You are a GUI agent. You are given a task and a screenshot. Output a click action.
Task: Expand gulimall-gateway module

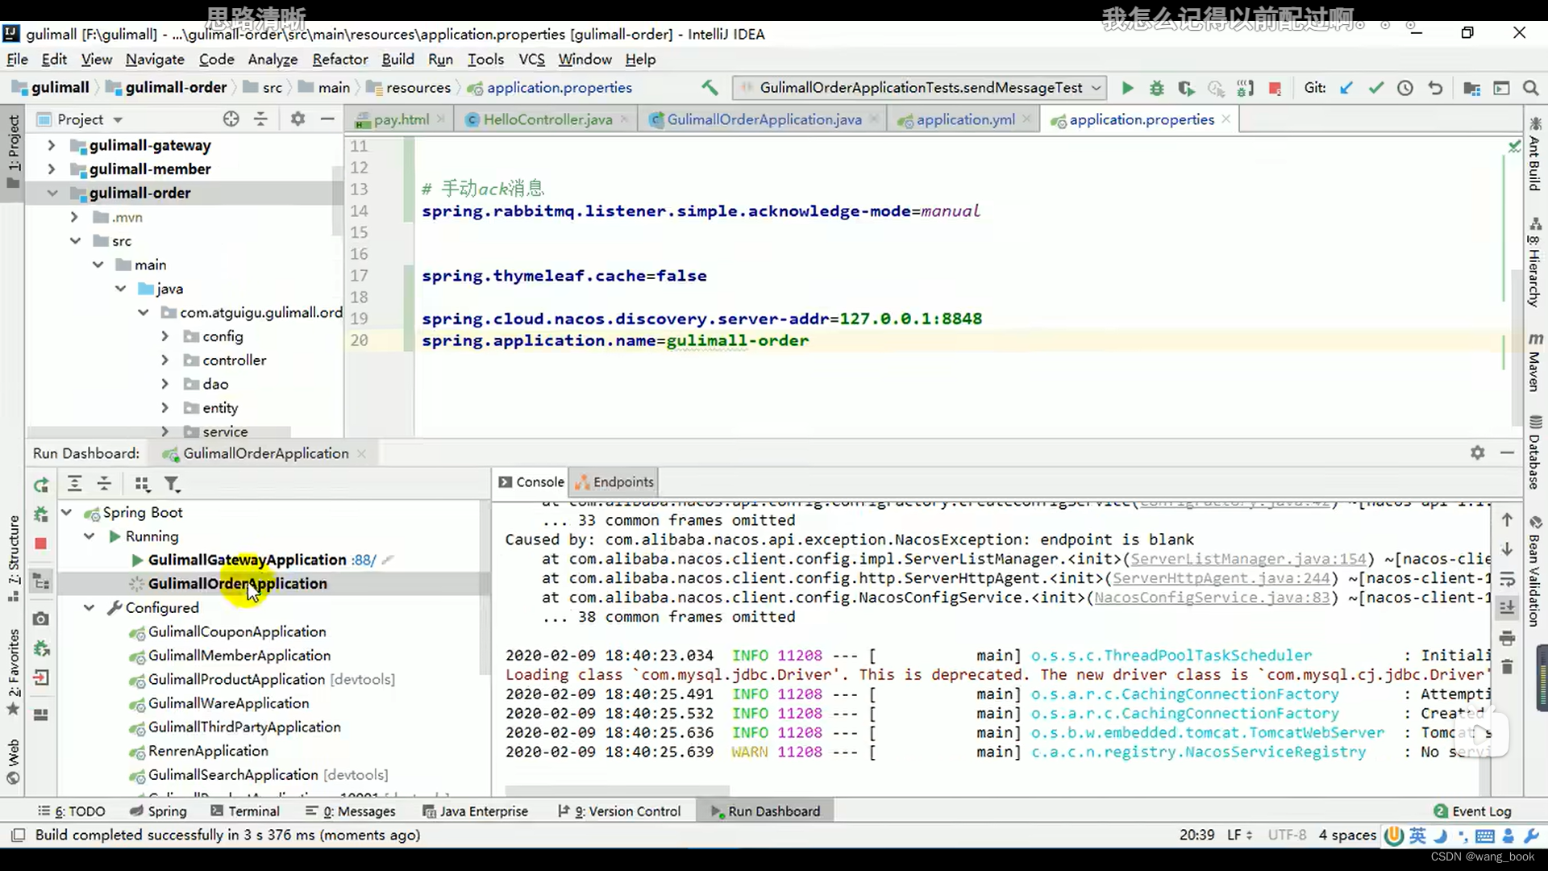[x=52, y=145]
